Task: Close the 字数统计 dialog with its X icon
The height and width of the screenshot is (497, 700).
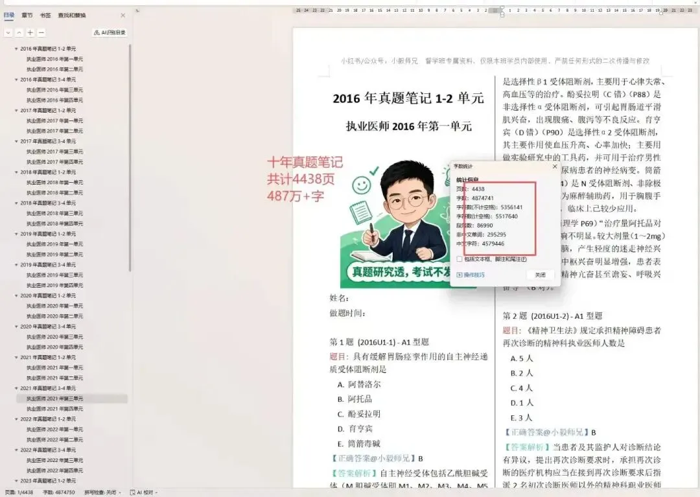Action: (555, 167)
